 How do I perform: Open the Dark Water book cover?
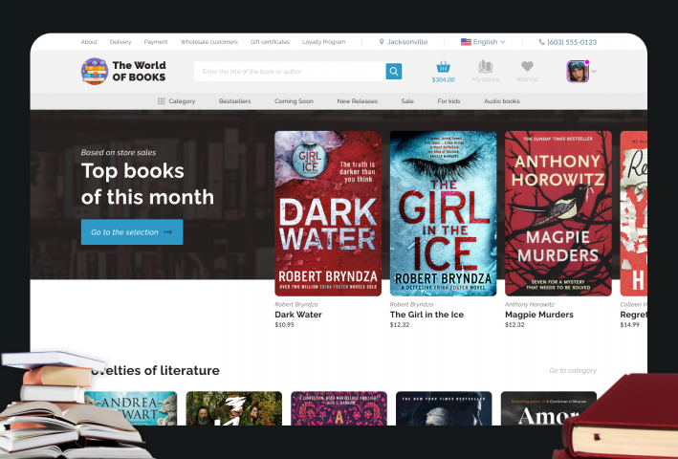tap(328, 213)
